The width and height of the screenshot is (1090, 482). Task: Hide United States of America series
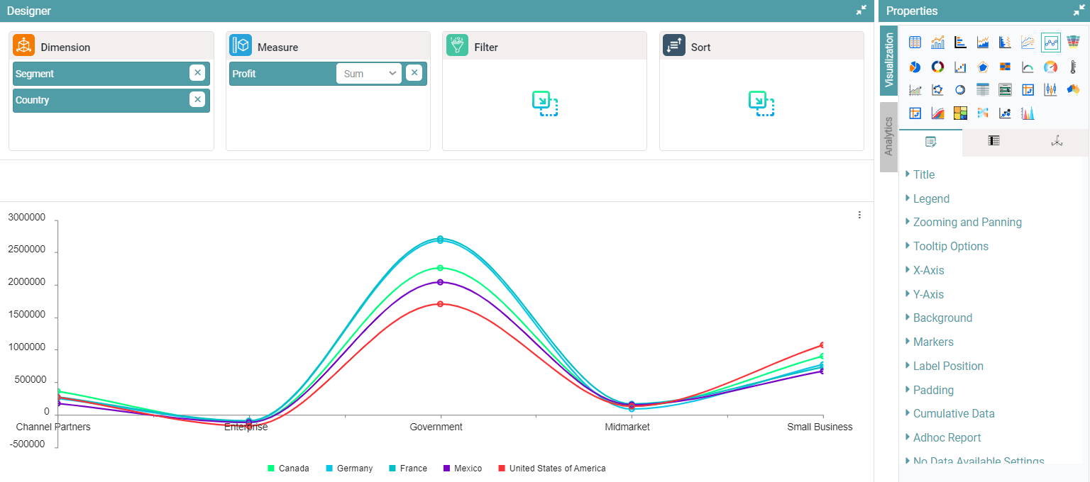point(551,469)
